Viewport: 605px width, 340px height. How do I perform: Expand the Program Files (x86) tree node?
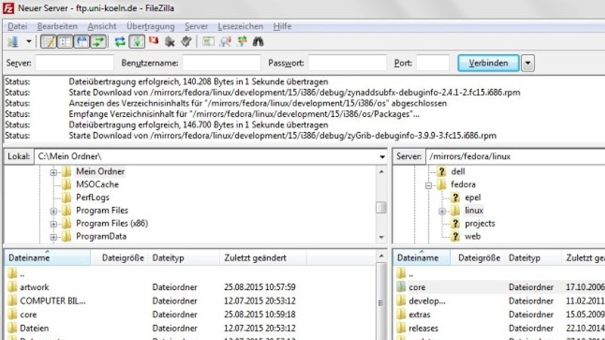[x=53, y=224]
